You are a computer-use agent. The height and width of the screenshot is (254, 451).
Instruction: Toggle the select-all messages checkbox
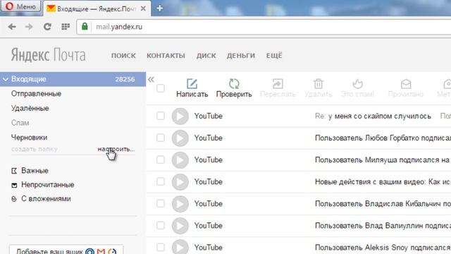coord(161,88)
